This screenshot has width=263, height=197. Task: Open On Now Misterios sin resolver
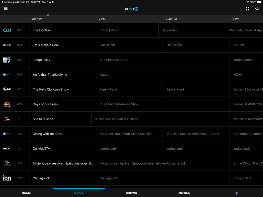tap(63, 163)
